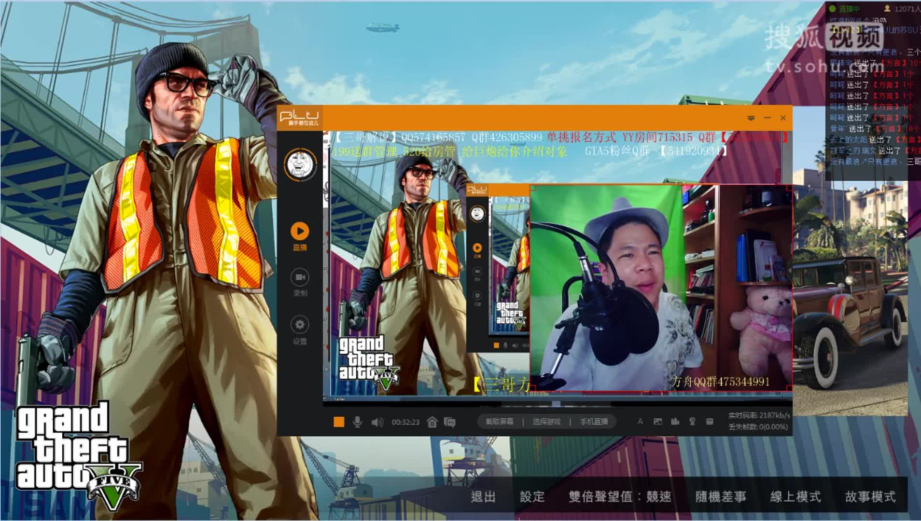
Task: Click the bar chart style source icon
Action: 675,422
